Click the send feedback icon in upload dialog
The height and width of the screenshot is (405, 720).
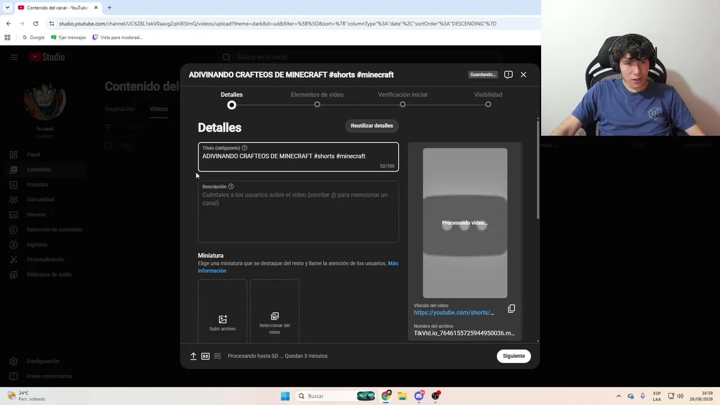[x=508, y=75]
